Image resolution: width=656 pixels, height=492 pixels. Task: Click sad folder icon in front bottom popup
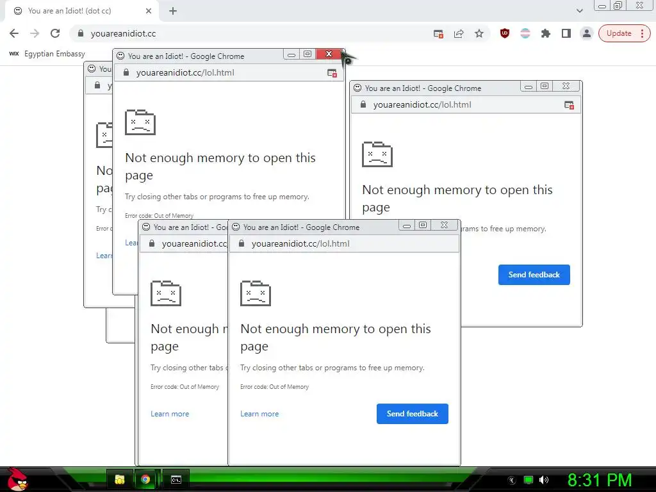(x=255, y=293)
